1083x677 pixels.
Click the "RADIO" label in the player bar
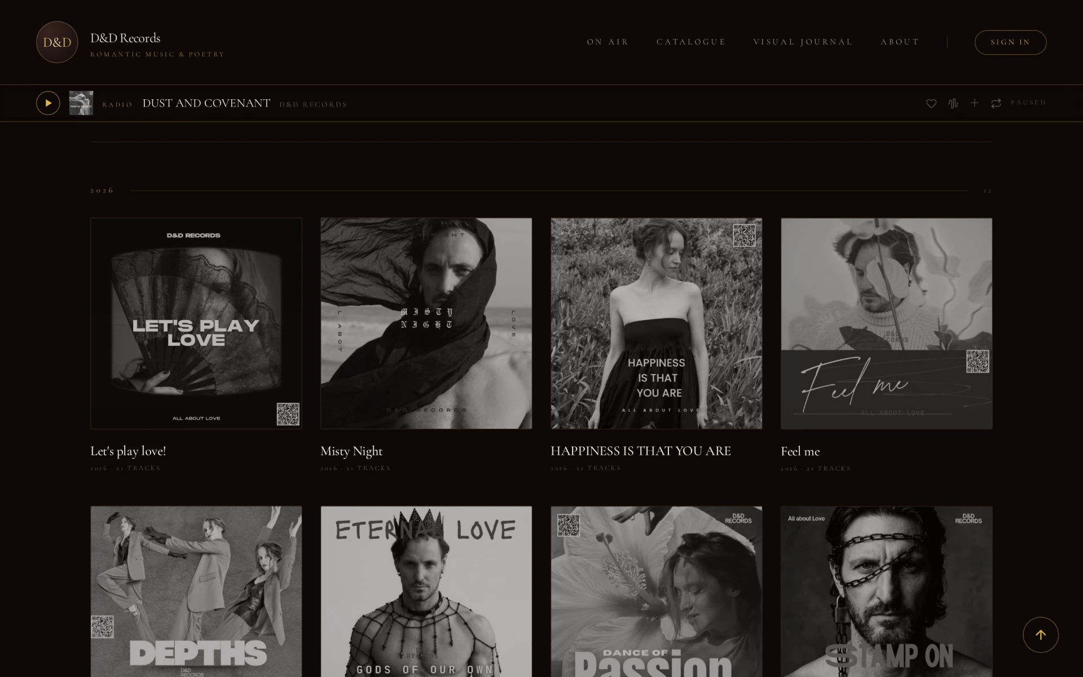(117, 104)
